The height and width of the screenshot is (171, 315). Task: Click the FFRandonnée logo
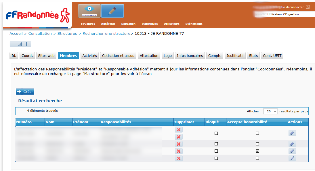pos(38,15)
